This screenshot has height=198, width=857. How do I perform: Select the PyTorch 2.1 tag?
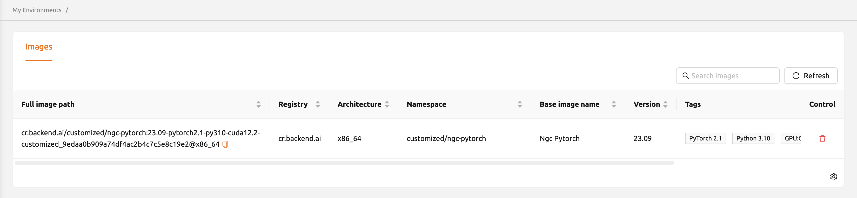pos(705,139)
